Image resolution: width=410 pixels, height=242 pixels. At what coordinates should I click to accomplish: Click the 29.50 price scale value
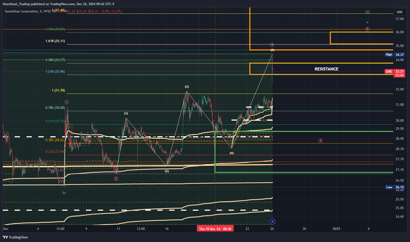399,129
